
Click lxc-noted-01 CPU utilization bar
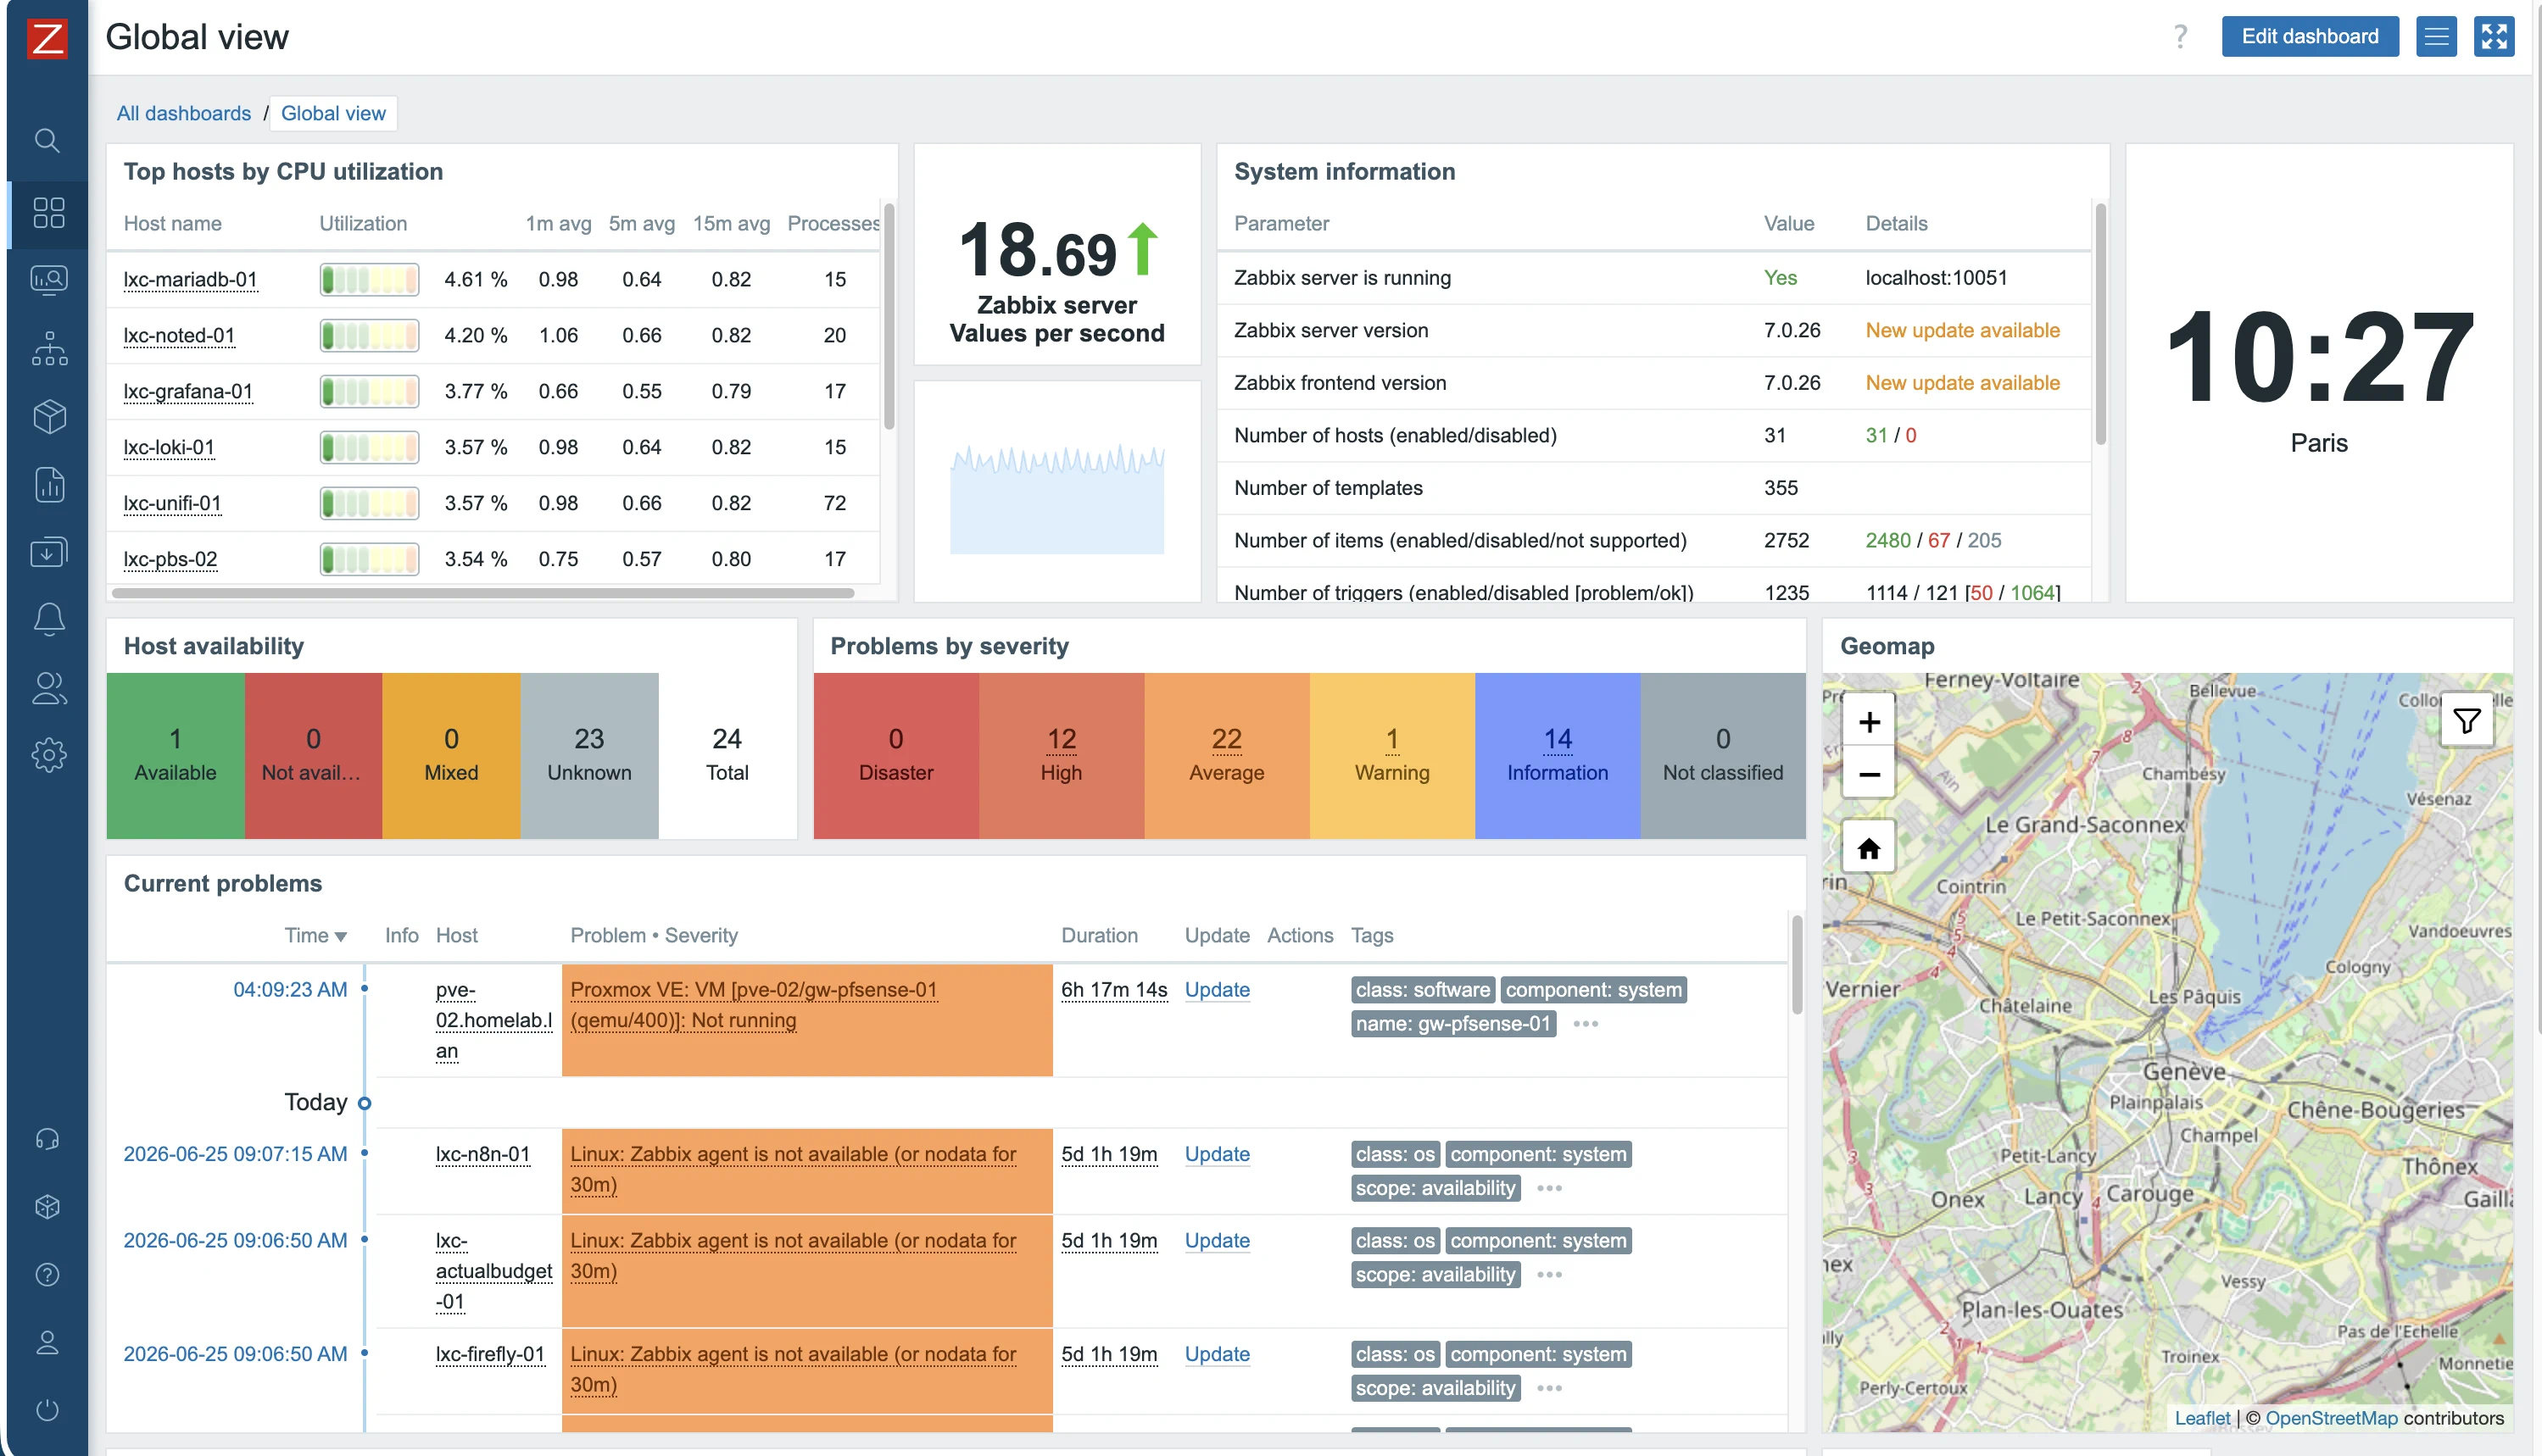(x=369, y=335)
